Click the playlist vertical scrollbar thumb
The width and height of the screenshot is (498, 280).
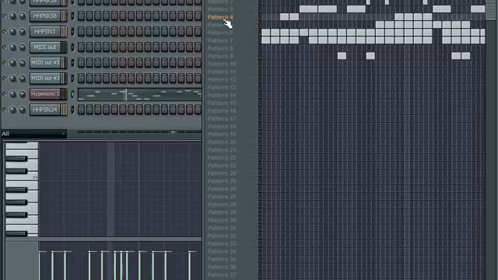coord(491,10)
